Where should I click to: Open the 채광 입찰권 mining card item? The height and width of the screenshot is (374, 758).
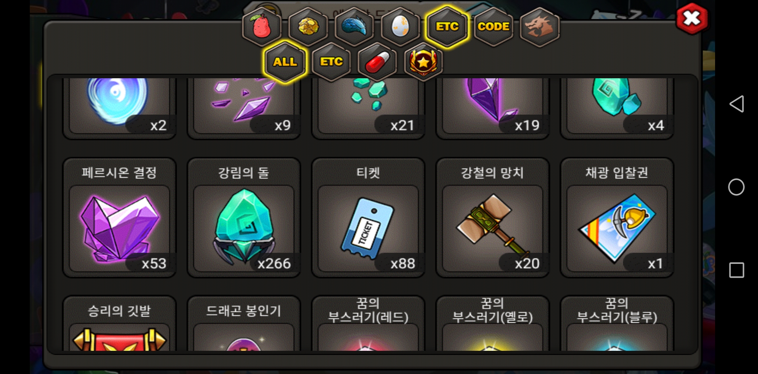pos(617,218)
